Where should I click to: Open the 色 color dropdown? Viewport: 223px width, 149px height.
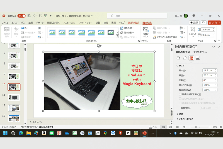25,28
